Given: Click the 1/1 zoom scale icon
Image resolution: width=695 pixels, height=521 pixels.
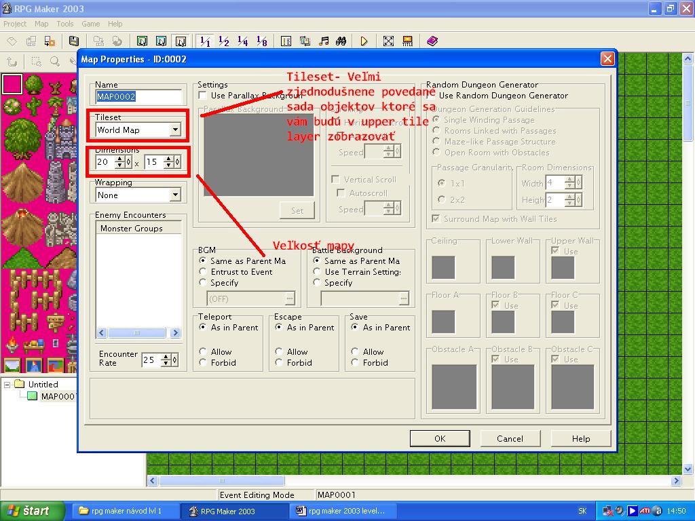Looking at the screenshot, I should [205, 41].
